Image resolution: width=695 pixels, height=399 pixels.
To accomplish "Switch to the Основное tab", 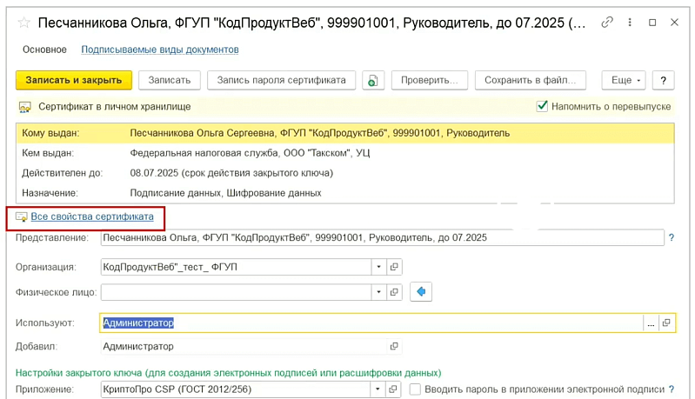I will [x=44, y=50].
